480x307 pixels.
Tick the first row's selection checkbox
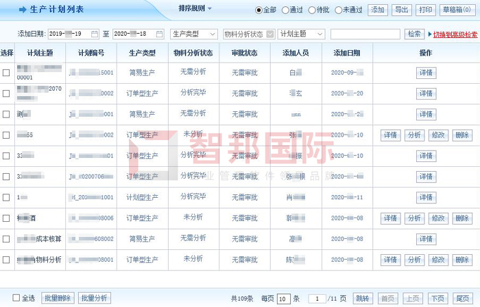click(x=7, y=73)
